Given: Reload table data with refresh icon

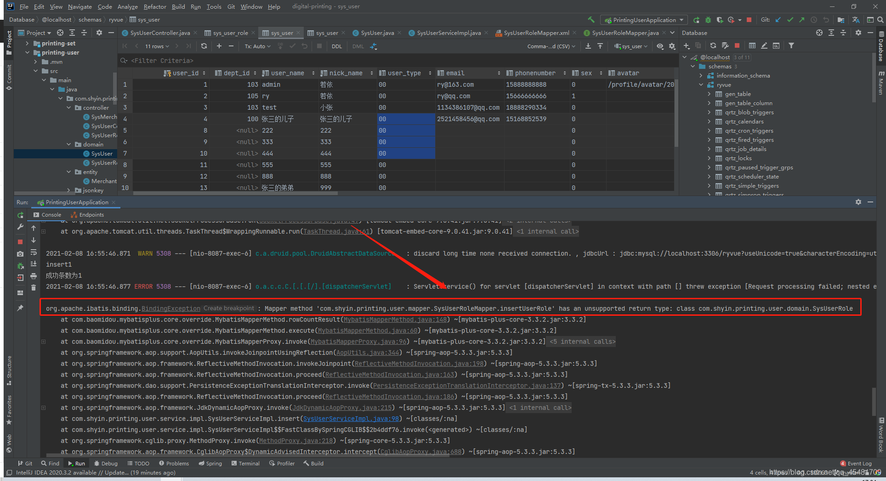Looking at the screenshot, I should 204,46.
